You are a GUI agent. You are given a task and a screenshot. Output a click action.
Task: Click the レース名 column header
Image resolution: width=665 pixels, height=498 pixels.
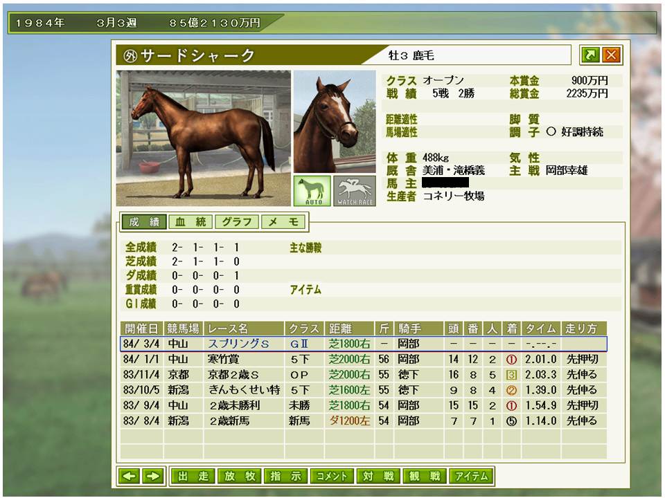[244, 329]
